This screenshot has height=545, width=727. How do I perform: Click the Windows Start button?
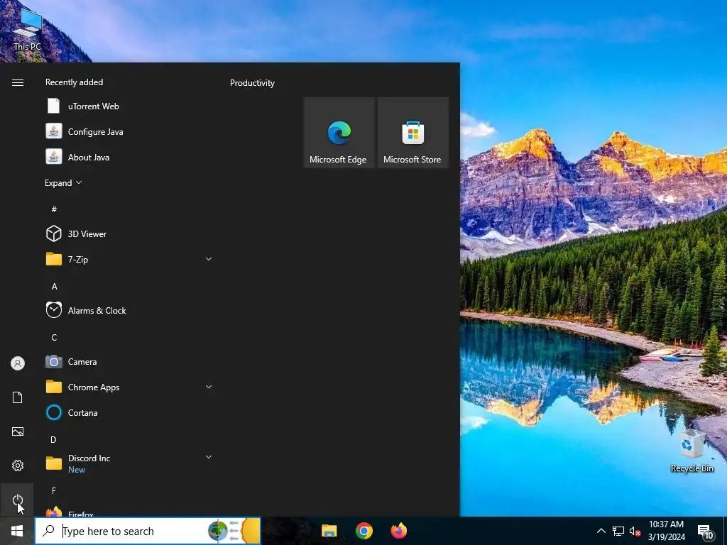point(17,531)
